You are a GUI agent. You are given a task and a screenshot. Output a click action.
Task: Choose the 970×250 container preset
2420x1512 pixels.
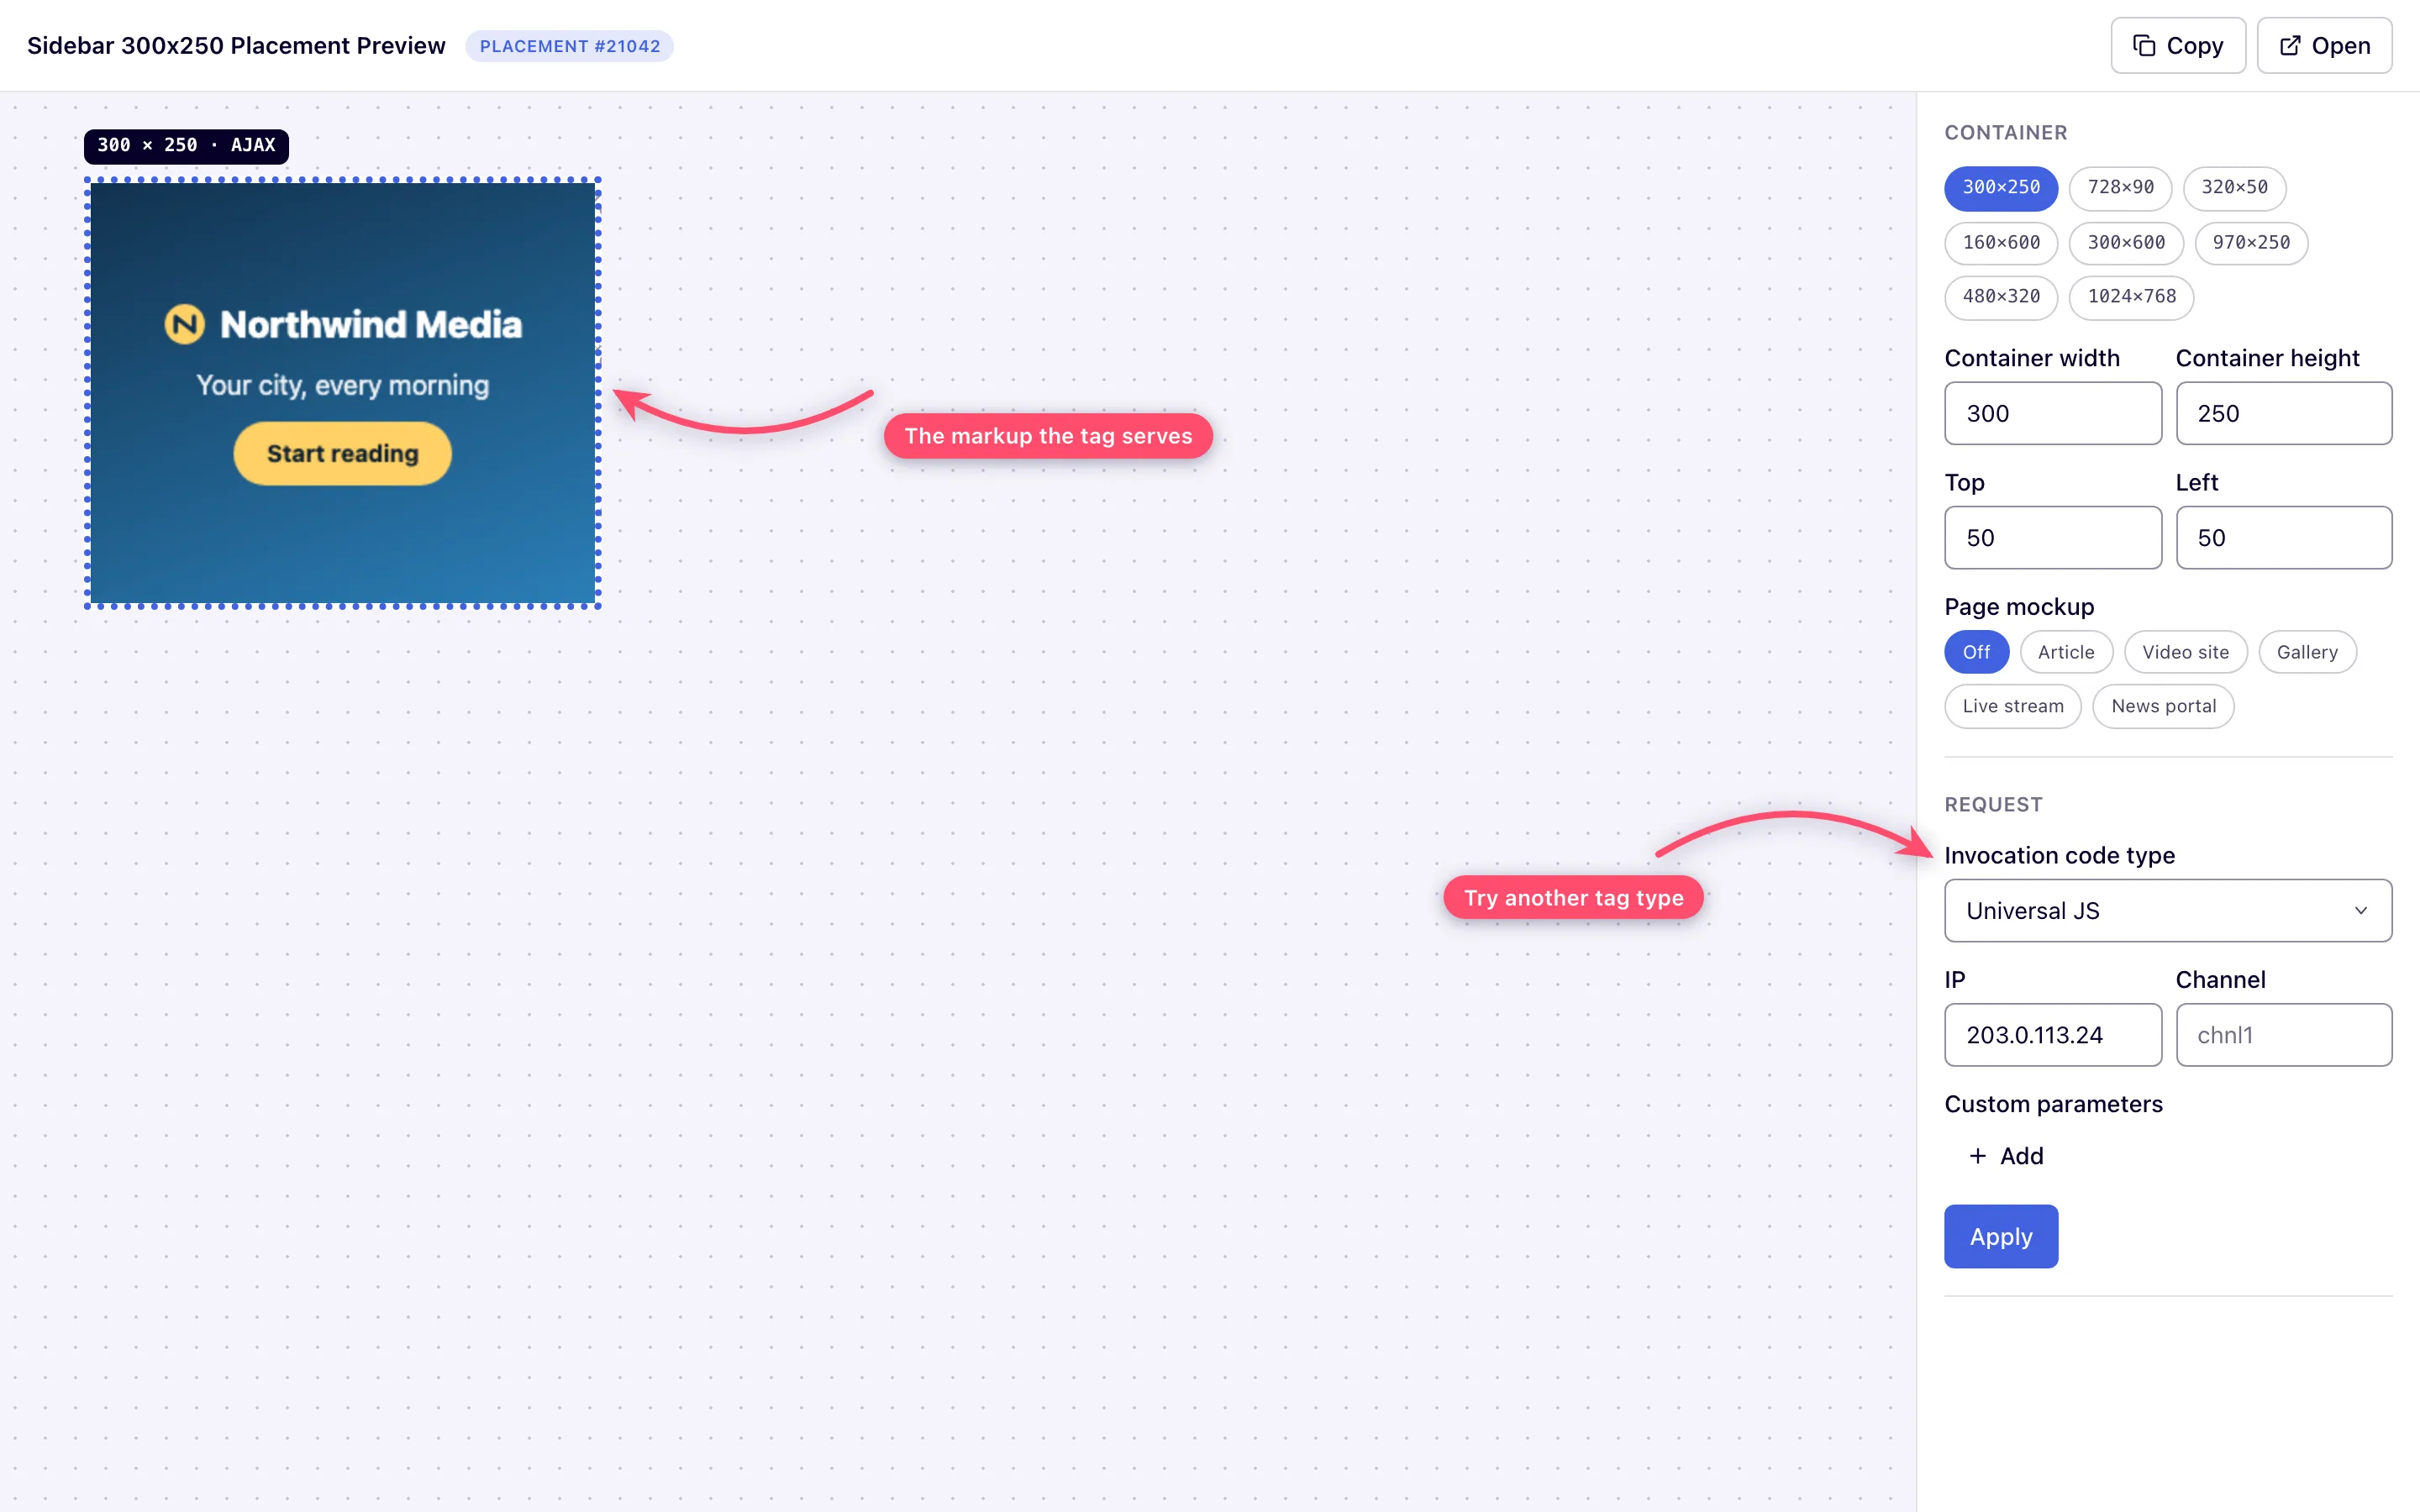2251,243
